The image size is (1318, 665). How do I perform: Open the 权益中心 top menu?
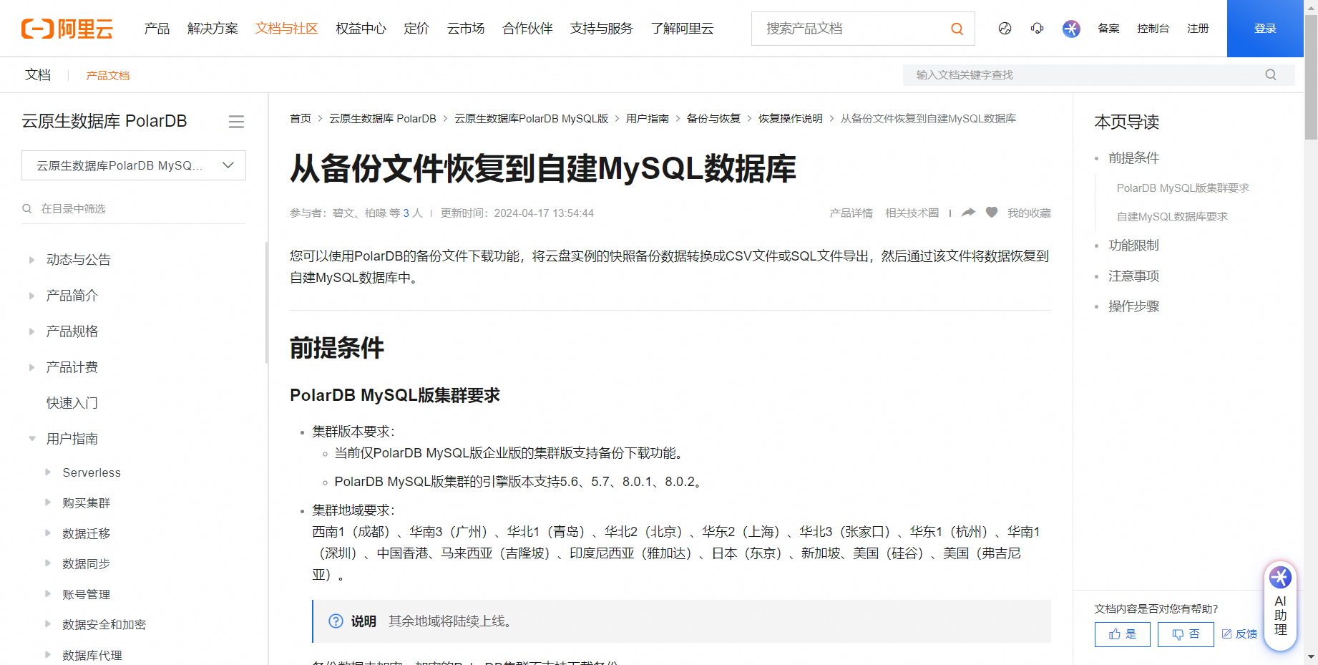pos(361,29)
